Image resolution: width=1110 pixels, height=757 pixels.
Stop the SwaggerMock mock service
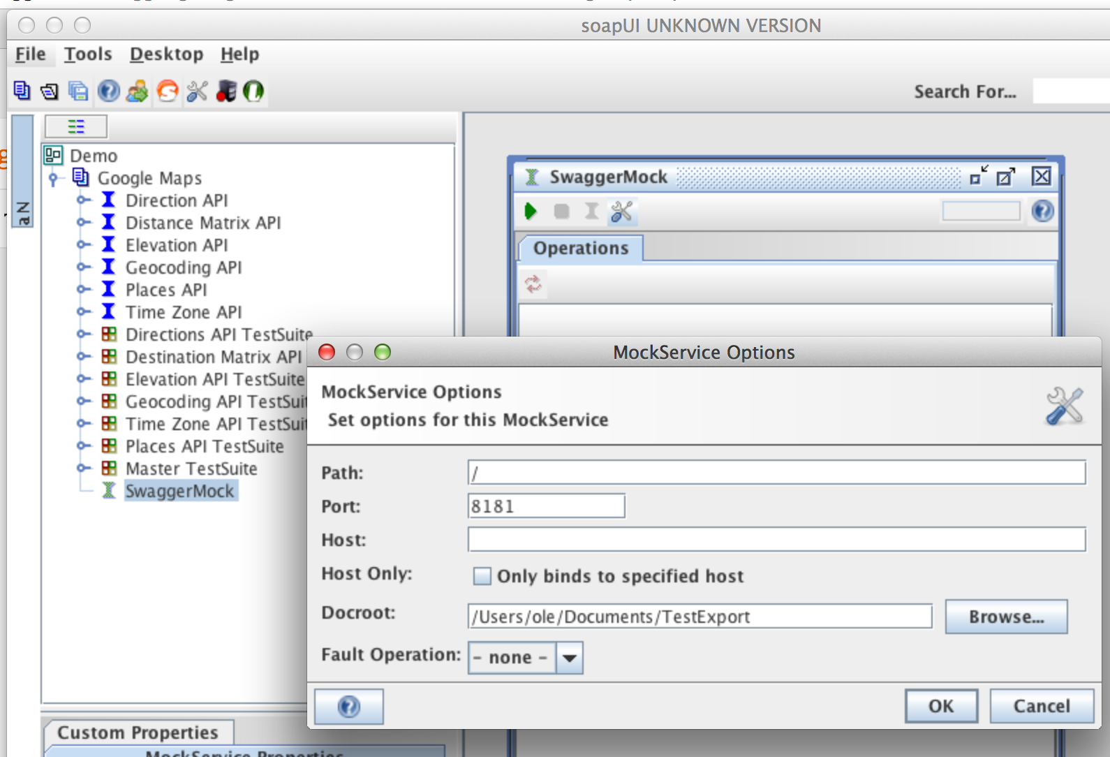click(561, 211)
